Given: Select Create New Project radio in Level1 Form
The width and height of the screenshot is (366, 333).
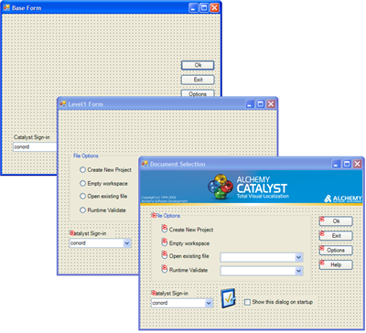Looking at the screenshot, I should [x=82, y=170].
